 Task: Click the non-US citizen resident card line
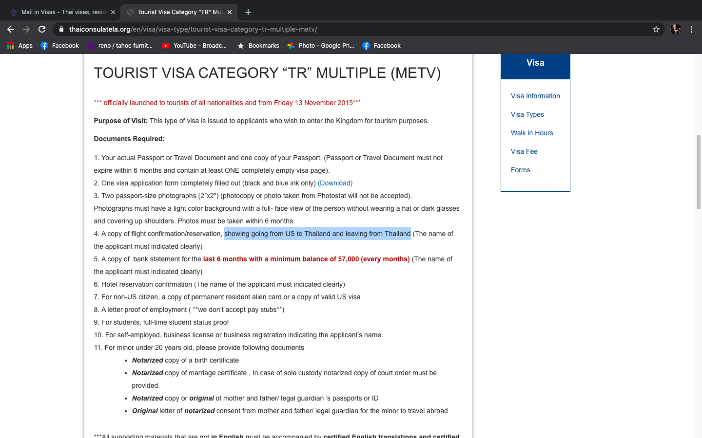(227, 297)
